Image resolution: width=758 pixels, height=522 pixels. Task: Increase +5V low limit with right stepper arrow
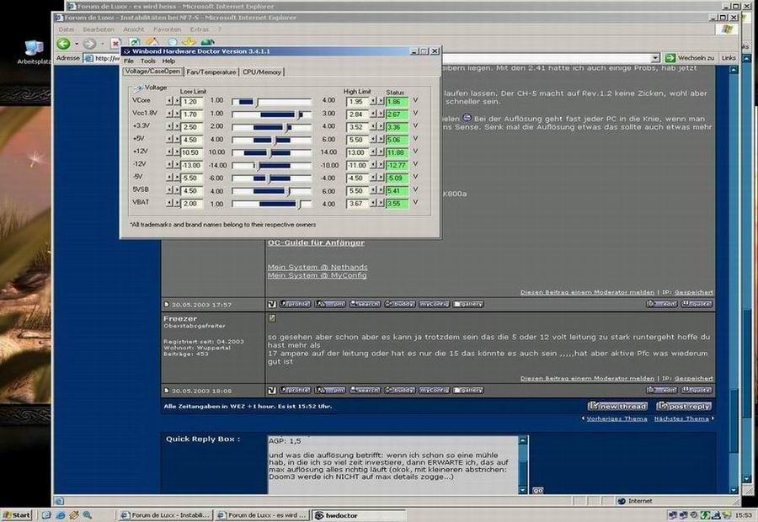177,140
